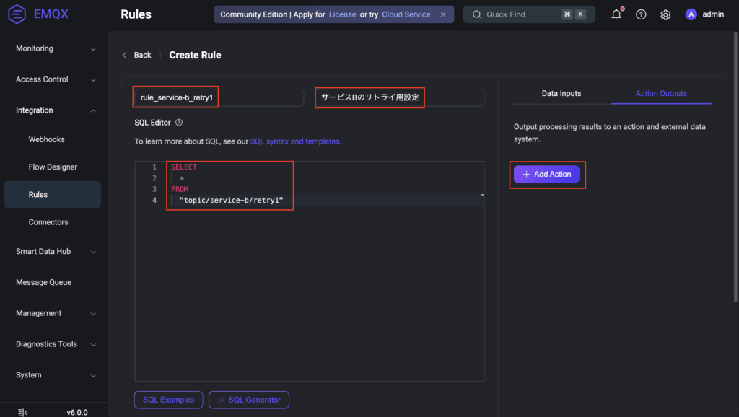Open the settings gear icon
The image size is (739, 417).
[665, 14]
